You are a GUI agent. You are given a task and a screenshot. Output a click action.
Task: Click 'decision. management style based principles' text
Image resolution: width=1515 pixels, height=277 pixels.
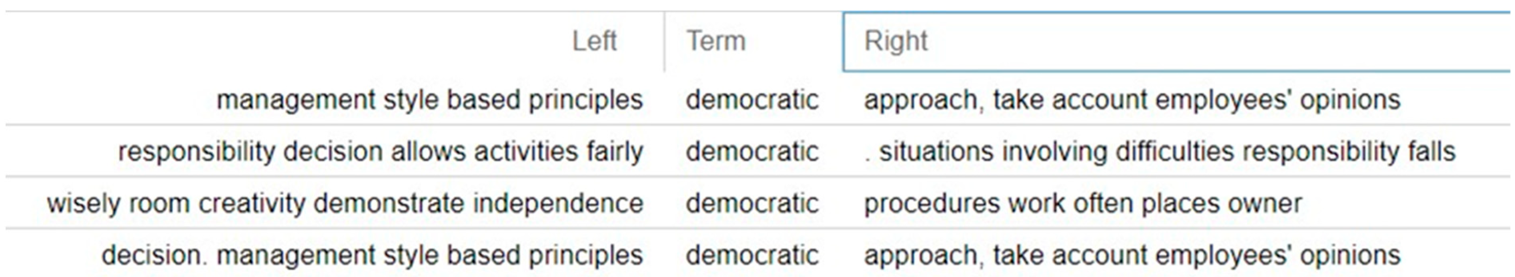coord(372,255)
